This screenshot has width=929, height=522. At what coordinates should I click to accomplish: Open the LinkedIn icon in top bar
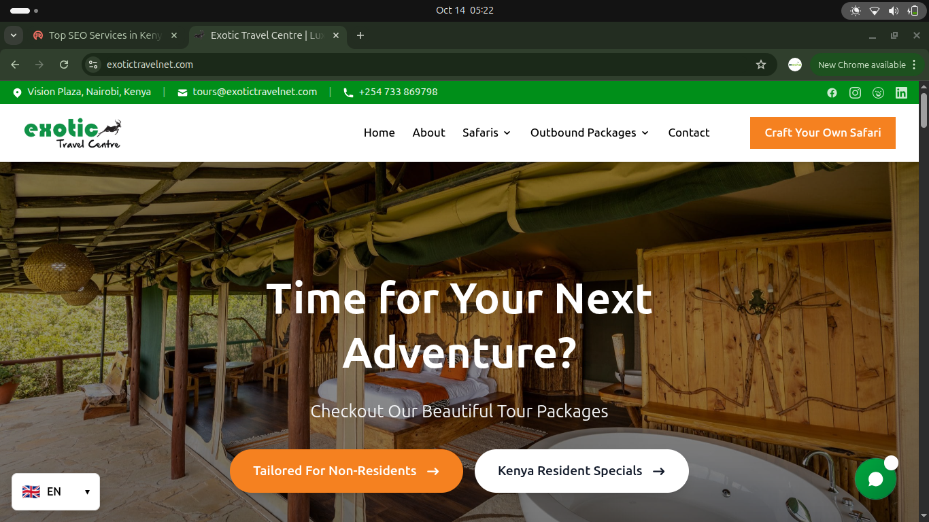point(901,92)
